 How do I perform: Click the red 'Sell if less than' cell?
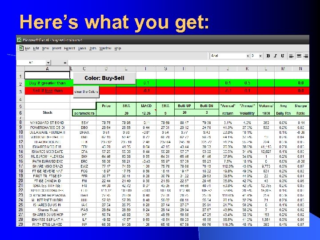pyautogui.click(x=48, y=91)
